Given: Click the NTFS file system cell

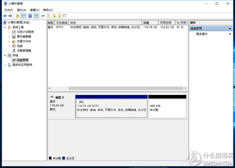Looking at the screenshot, I should (x=60, y=27).
